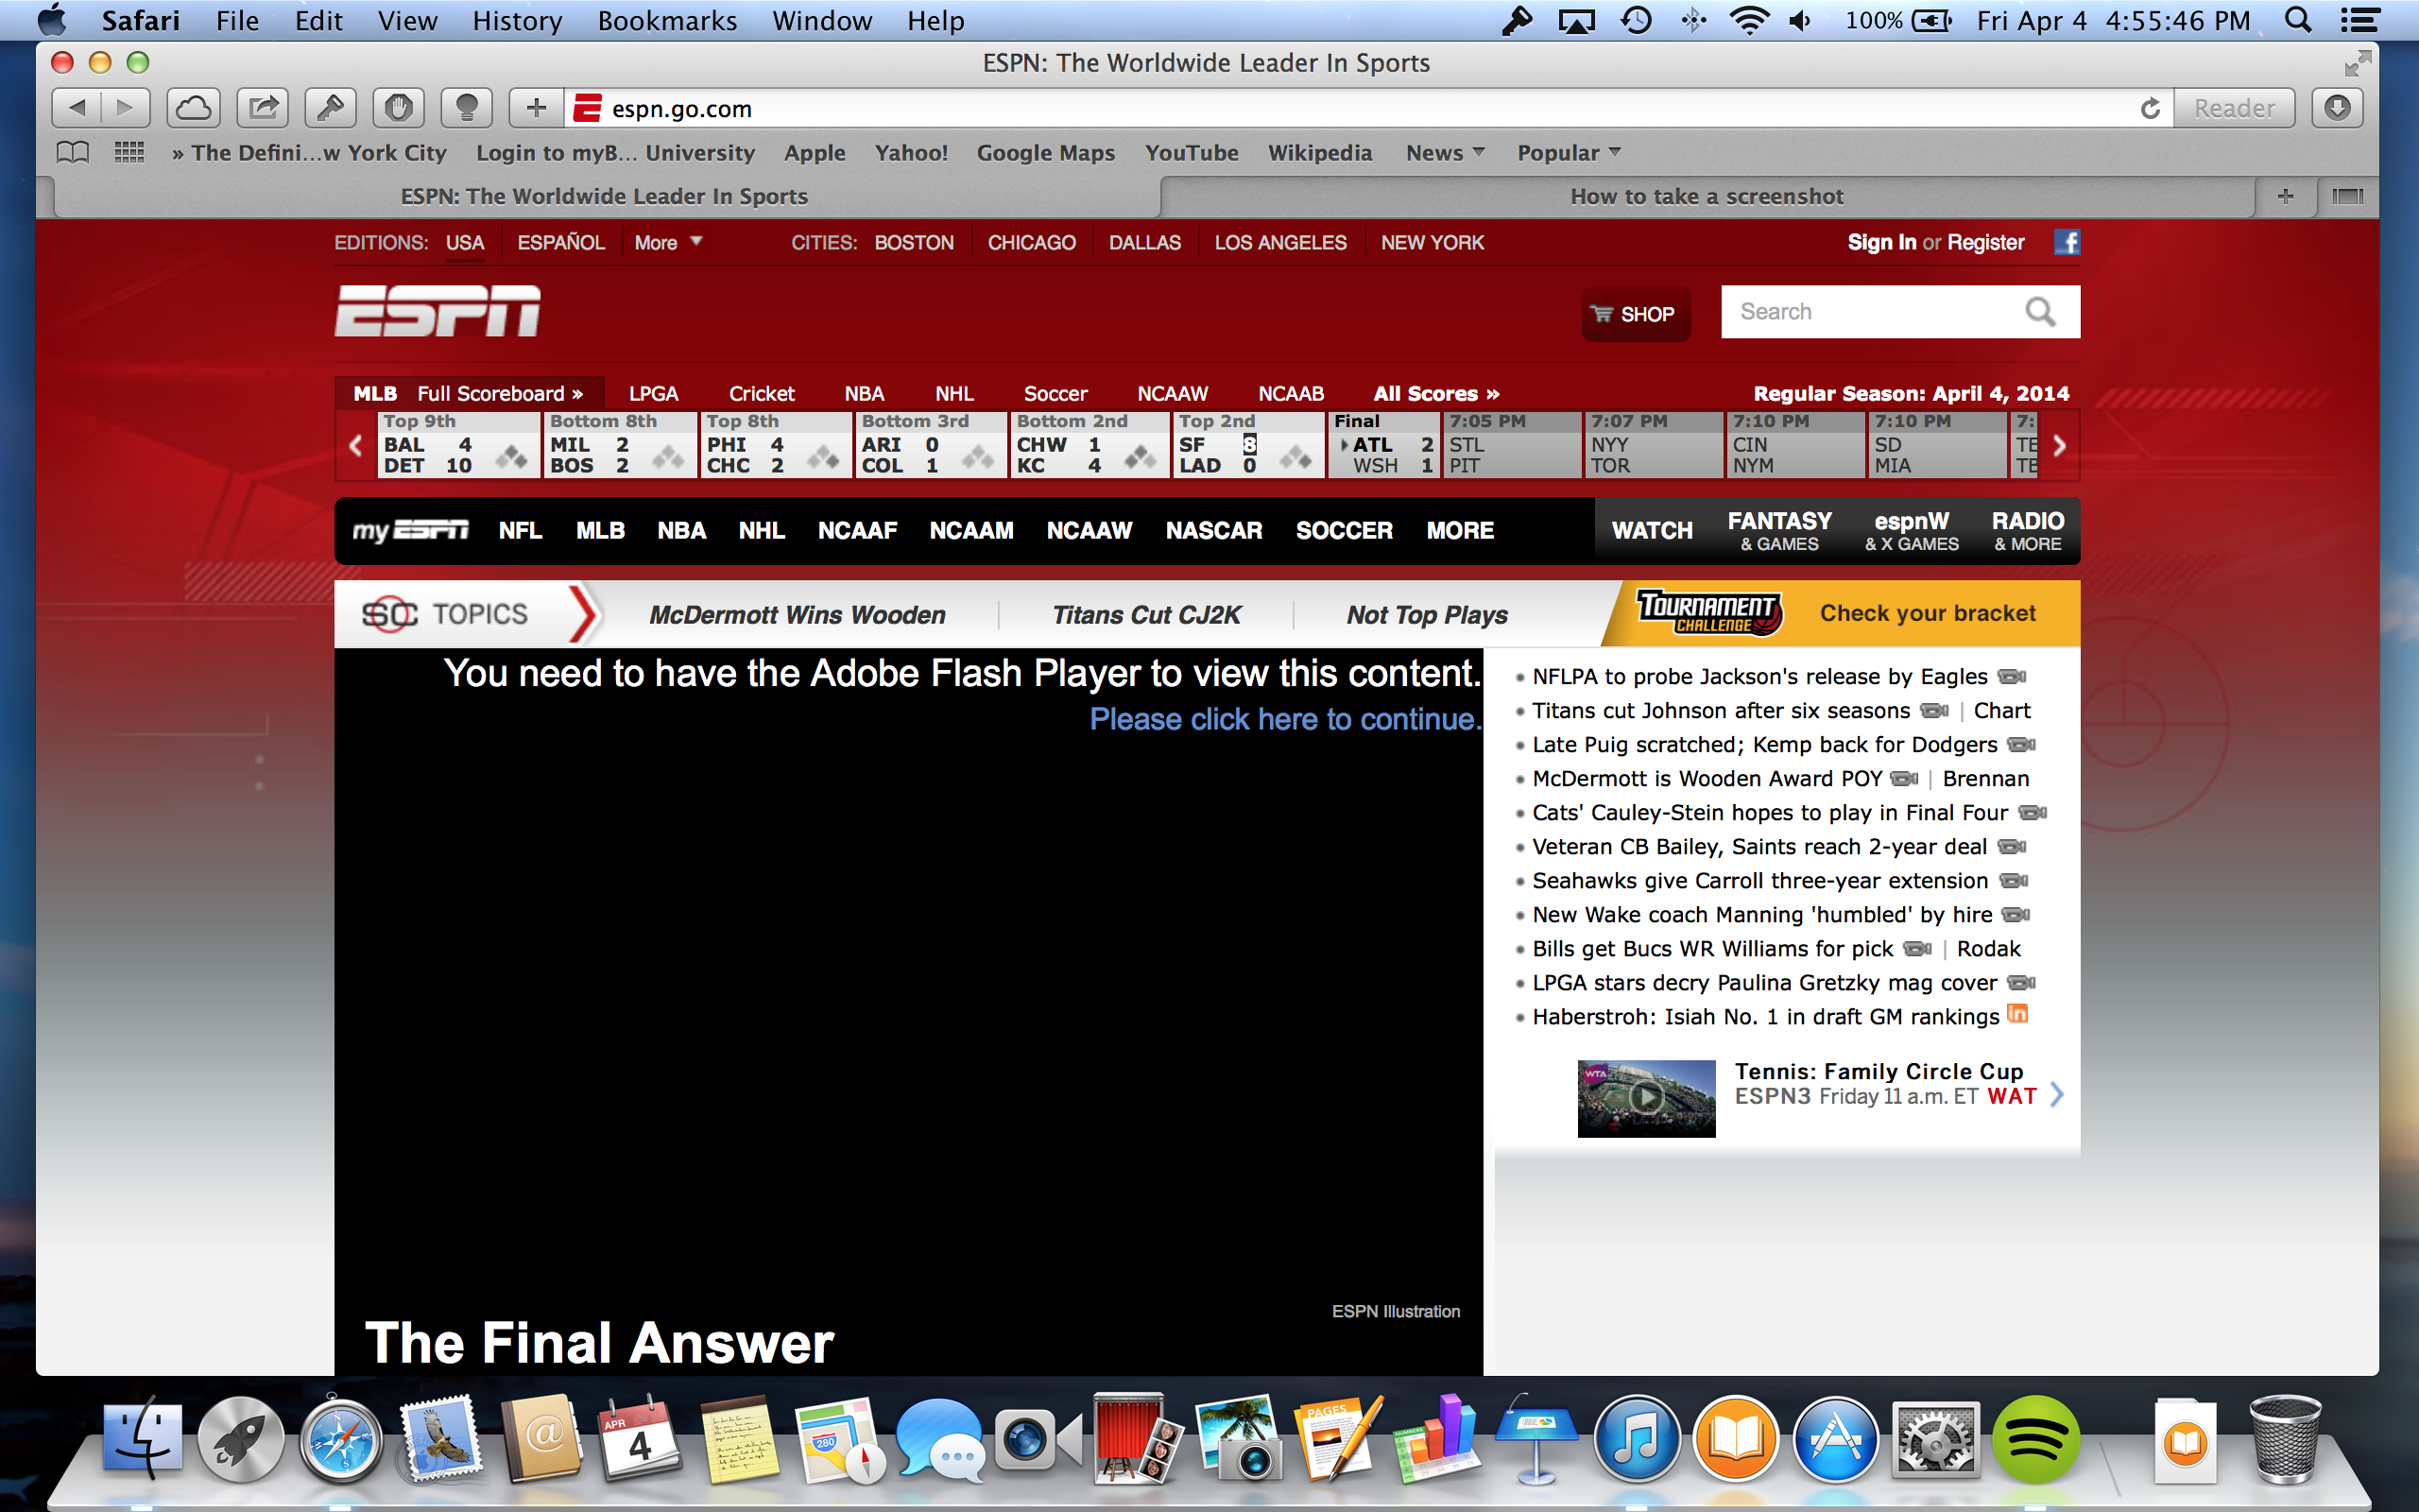
Task: Click the reload page icon
Action: [x=2149, y=108]
